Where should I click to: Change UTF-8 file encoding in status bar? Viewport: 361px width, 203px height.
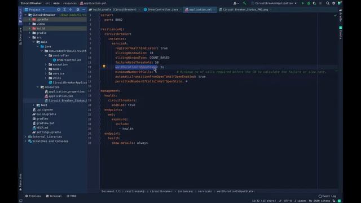288,201
